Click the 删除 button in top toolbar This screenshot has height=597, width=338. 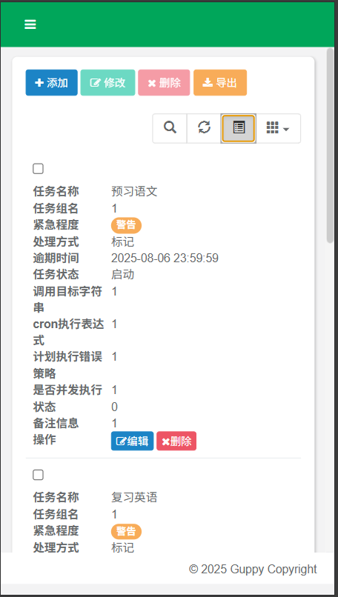click(165, 83)
